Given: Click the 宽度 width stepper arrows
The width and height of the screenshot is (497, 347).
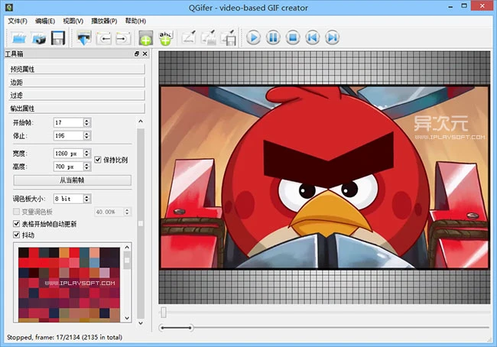Looking at the screenshot, I should point(87,154).
